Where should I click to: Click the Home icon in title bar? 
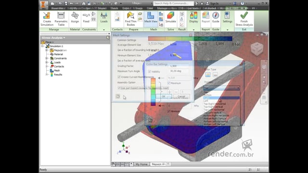[84, 3]
